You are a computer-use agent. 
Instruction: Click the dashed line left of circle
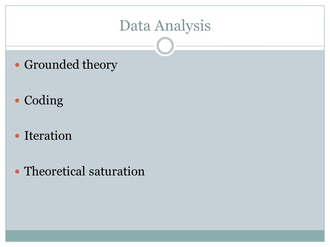[80, 46]
